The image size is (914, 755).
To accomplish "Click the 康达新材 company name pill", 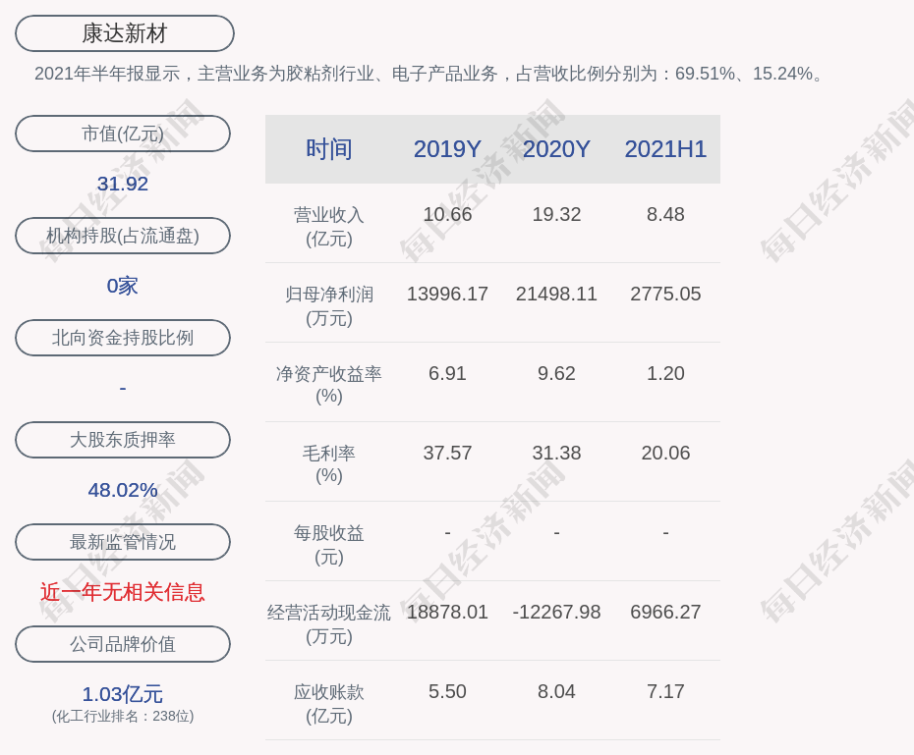I will [x=125, y=33].
